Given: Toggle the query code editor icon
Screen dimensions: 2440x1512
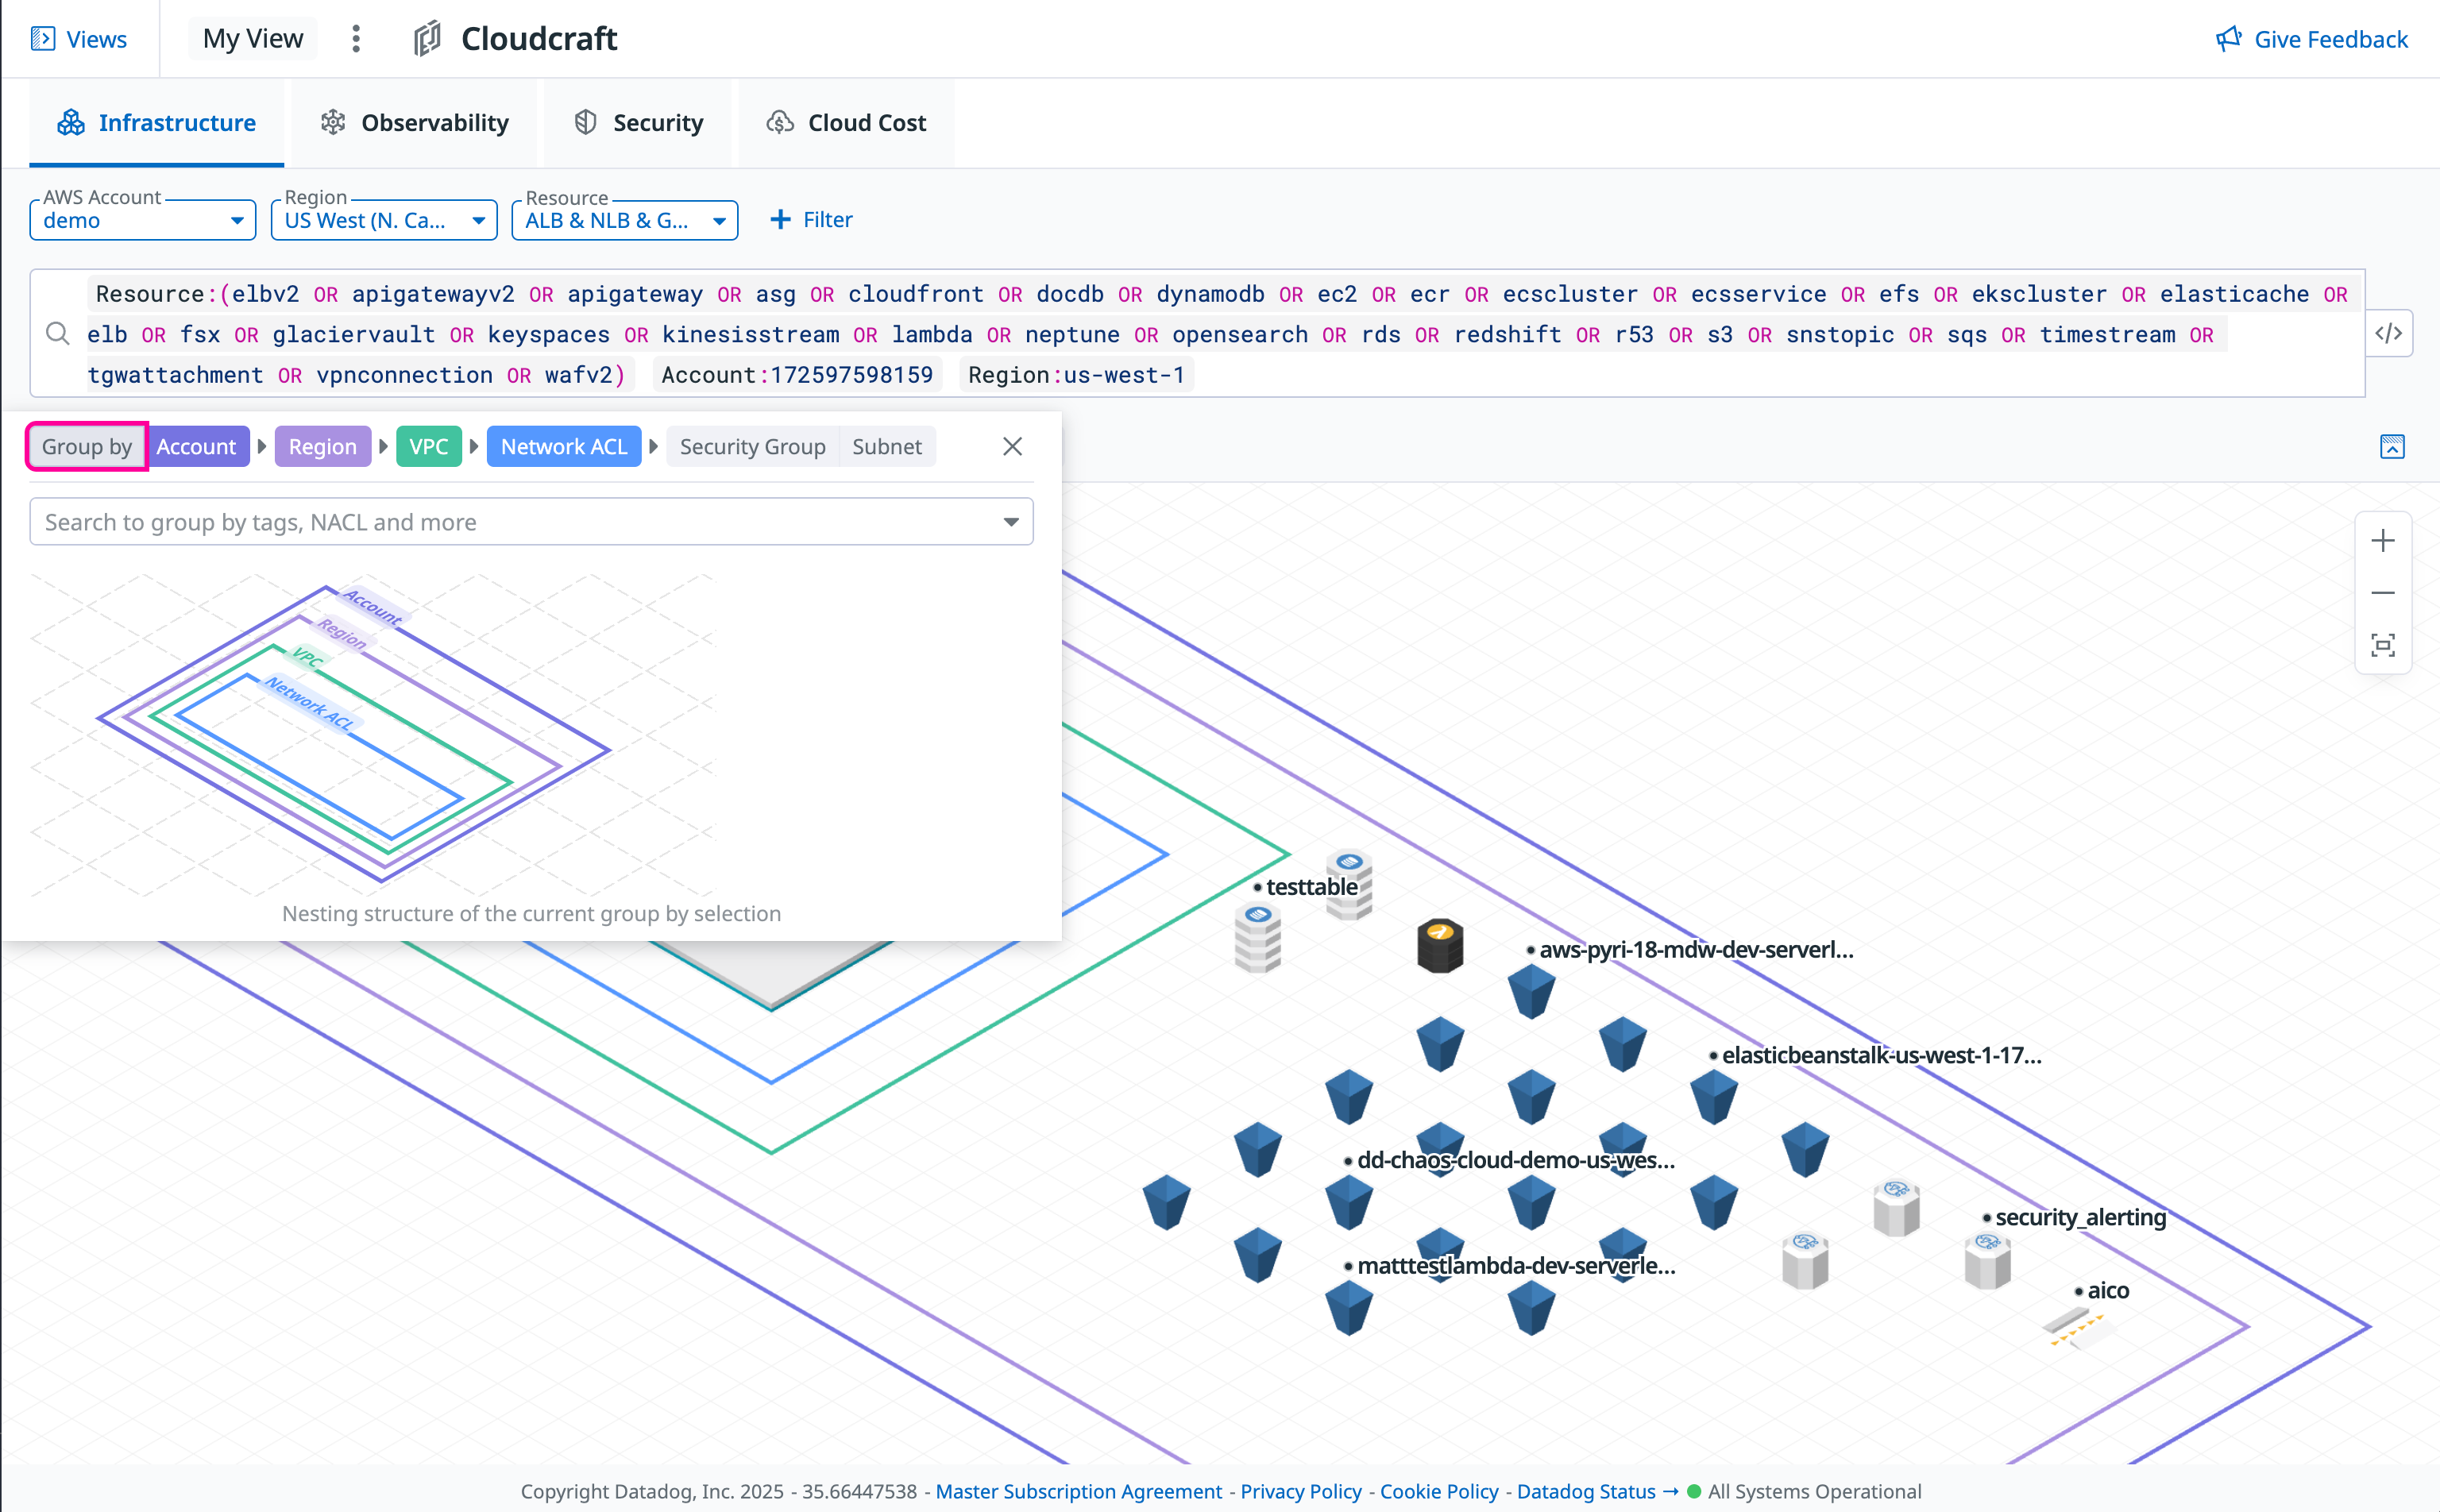Looking at the screenshot, I should click(x=2389, y=333).
